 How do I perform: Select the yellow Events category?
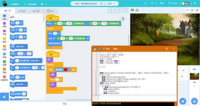[4, 40]
